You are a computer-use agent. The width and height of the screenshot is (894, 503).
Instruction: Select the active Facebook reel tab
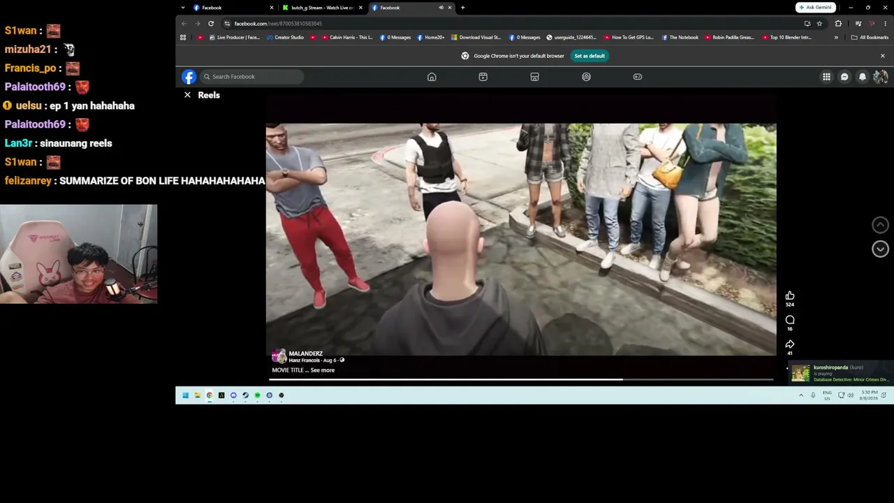(x=411, y=8)
